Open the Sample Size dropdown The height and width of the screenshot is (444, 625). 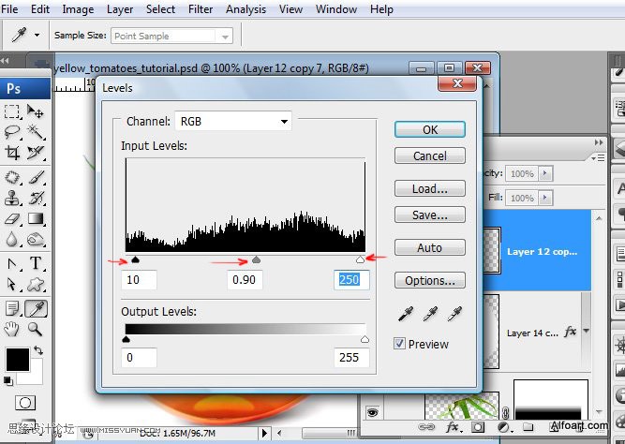pyautogui.click(x=171, y=37)
